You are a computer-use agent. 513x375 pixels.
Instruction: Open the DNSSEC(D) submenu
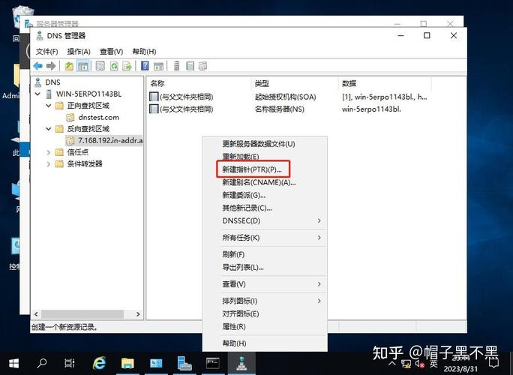tap(265, 221)
